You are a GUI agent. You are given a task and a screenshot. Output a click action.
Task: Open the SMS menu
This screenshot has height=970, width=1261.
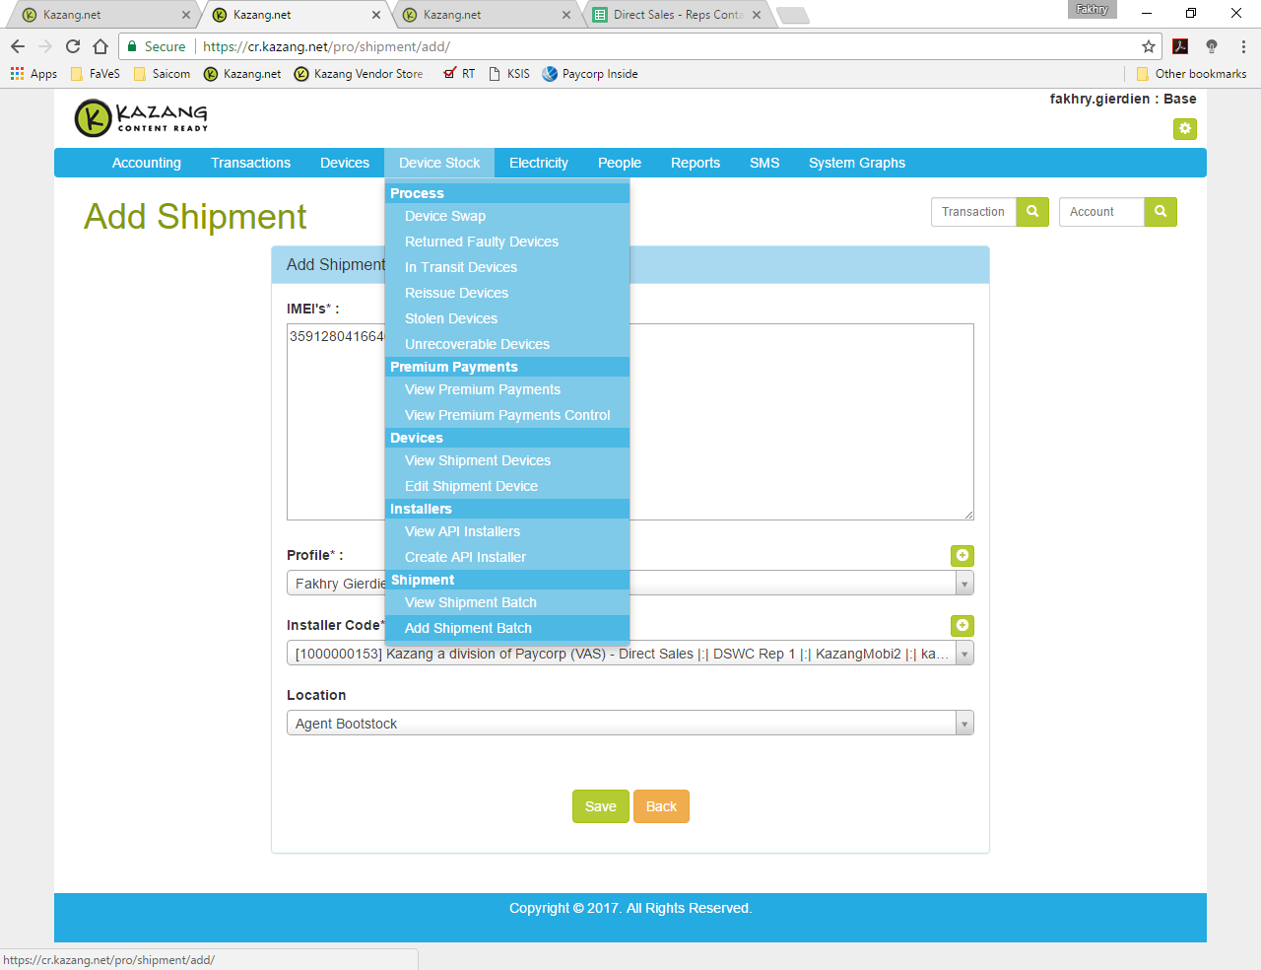coord(764,163)
